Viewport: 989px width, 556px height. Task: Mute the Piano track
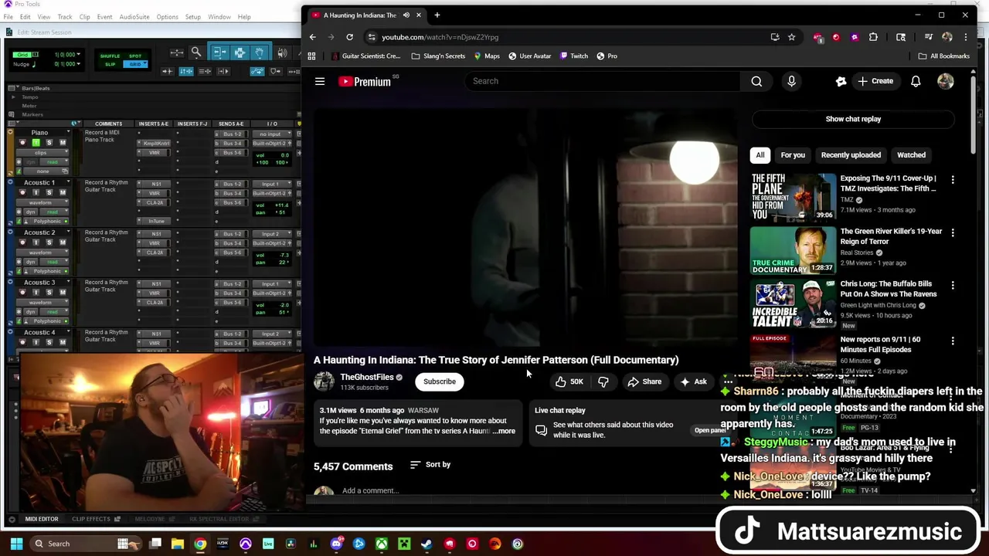63,142
